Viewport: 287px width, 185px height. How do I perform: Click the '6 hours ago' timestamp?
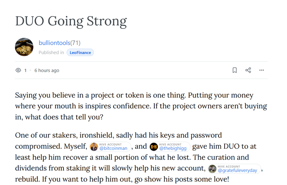click(47, 70)
